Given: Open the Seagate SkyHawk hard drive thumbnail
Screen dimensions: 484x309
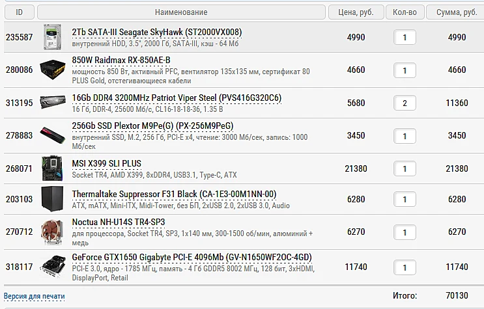Looking at the screenshot, I should [x=53, y=37].
